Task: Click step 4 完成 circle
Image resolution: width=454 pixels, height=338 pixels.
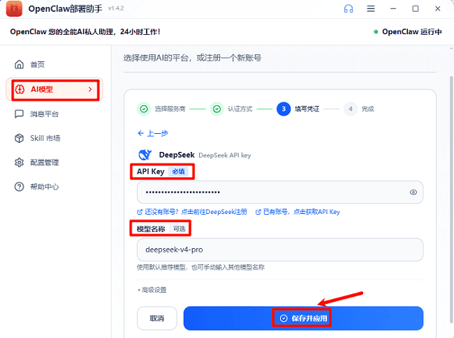Action: tap(351, 109)
